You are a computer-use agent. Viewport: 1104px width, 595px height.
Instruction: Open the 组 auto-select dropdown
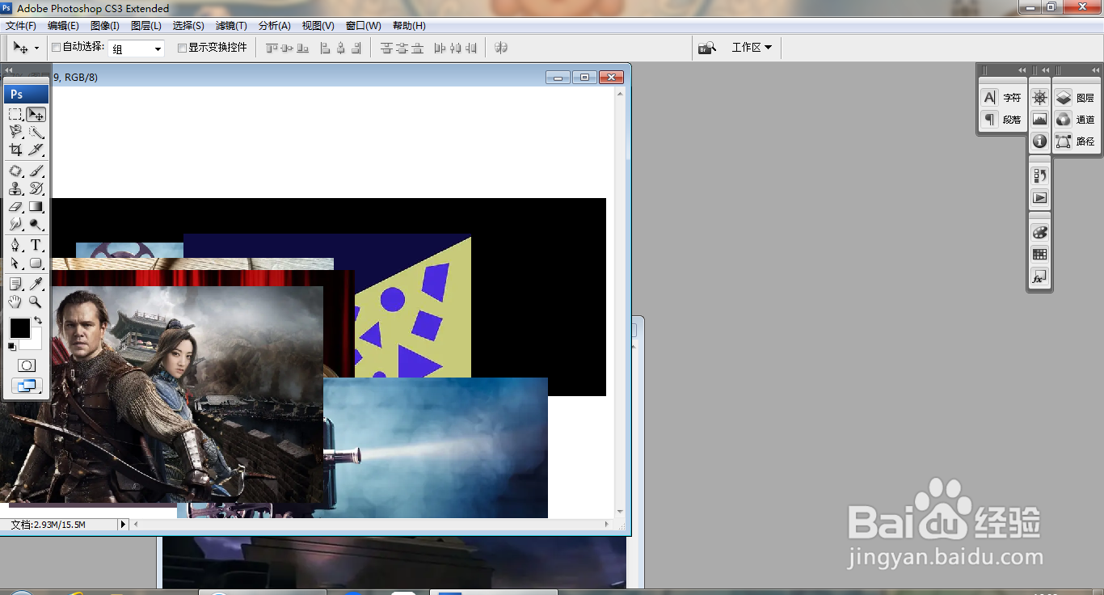(137, 49)
